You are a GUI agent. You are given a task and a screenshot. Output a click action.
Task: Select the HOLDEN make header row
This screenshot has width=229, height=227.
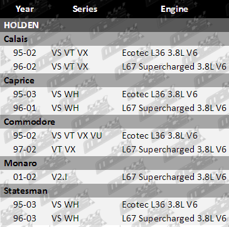(114, 25)
